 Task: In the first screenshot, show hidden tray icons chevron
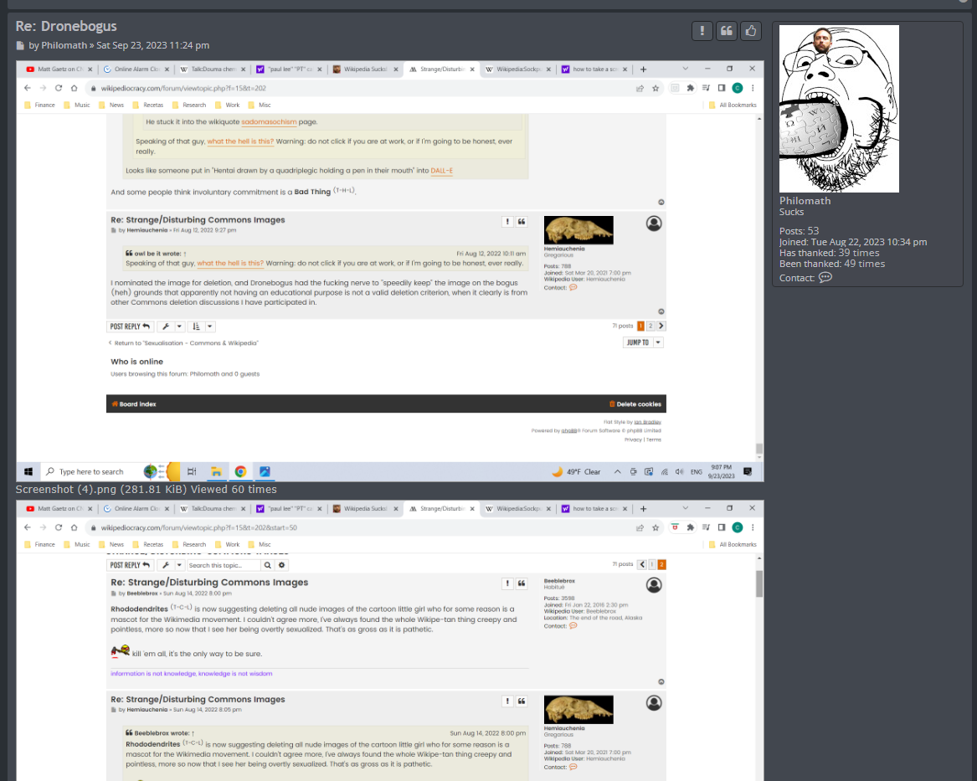pyautogui.click(x=618, y=471)
